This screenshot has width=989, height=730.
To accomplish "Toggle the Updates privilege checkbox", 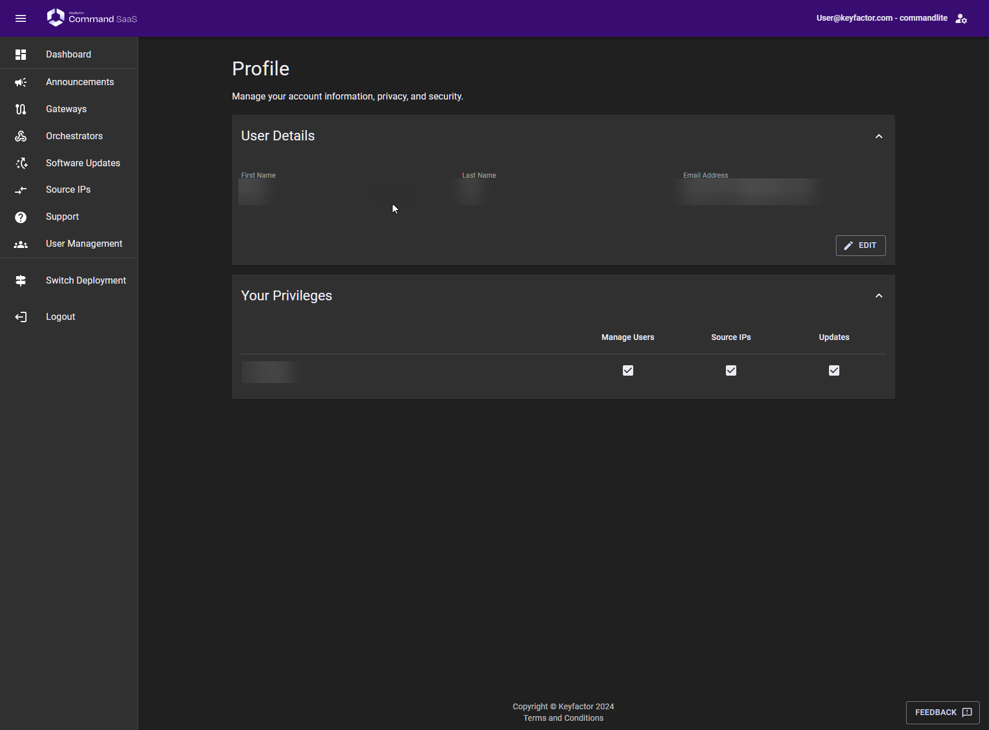I will click(834, 370).
